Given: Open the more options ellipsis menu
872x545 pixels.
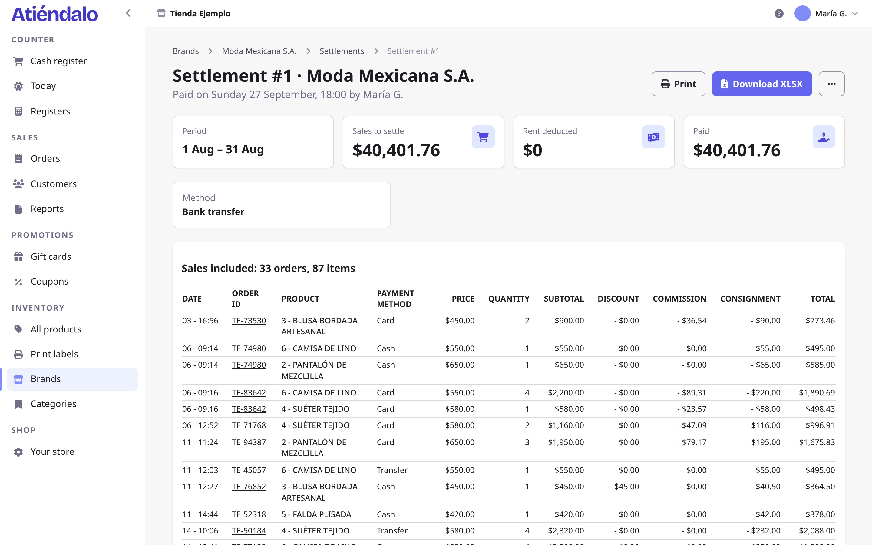Looking at the screenshot, I should pyautogui.click(x=831, y=84).
